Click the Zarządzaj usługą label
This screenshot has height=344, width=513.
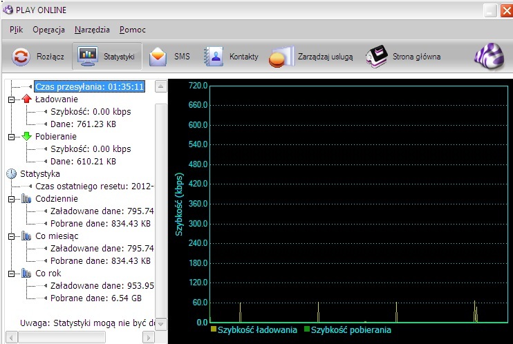tap(325, 57)
